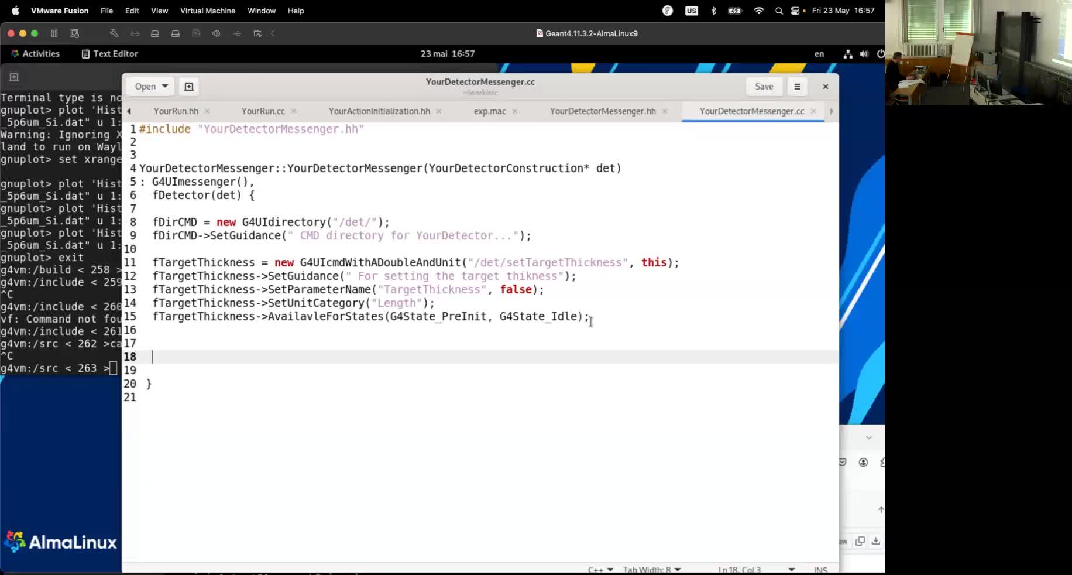Open virtual machine settings with the wrench icon
Screen dimensions: 1072x575
coord(114,33)
